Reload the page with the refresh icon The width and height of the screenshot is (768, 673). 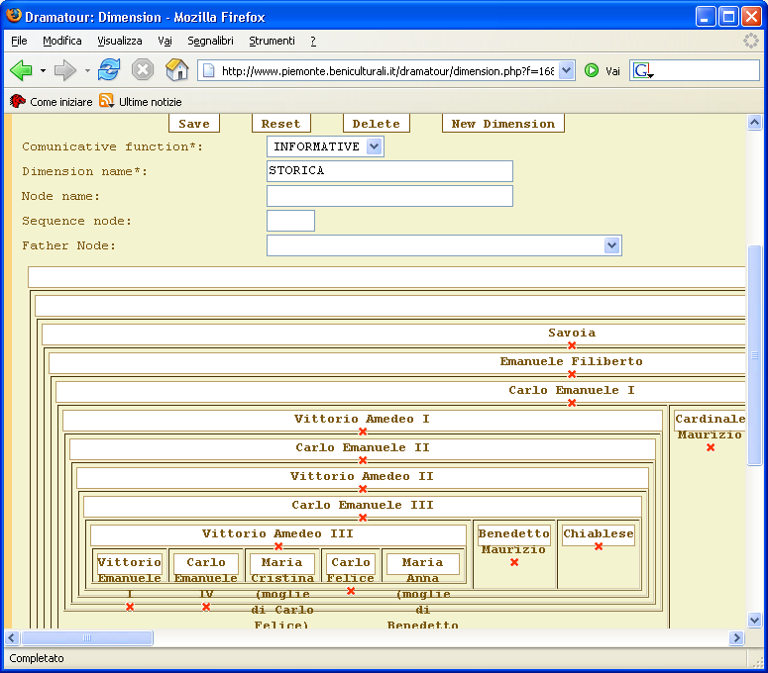(x=109, y=70)
